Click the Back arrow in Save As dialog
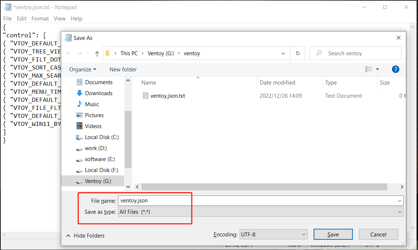Image resolution: width=418 pixels, height=250 pixels. pos(69,53)
